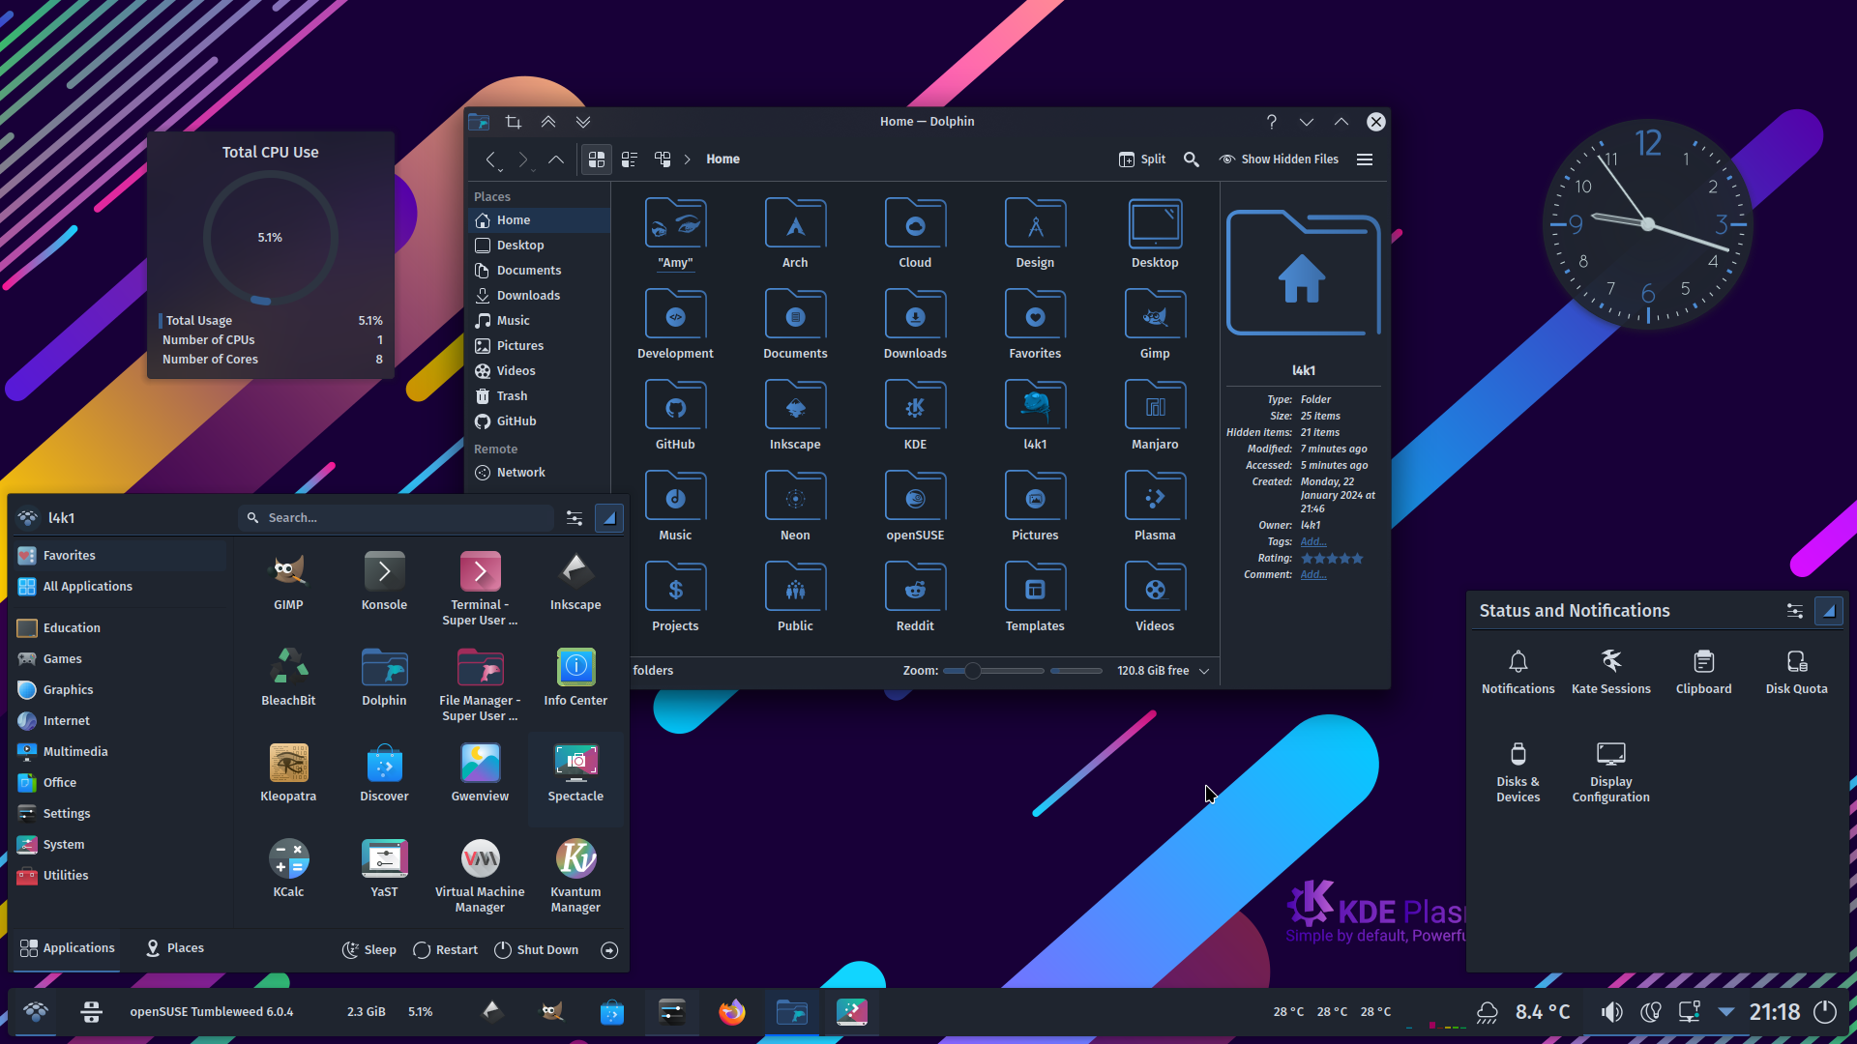Switch to the Applications tab in launcher
Viewport: 1857px width, 1044px height.
click(x=67, y=948)
